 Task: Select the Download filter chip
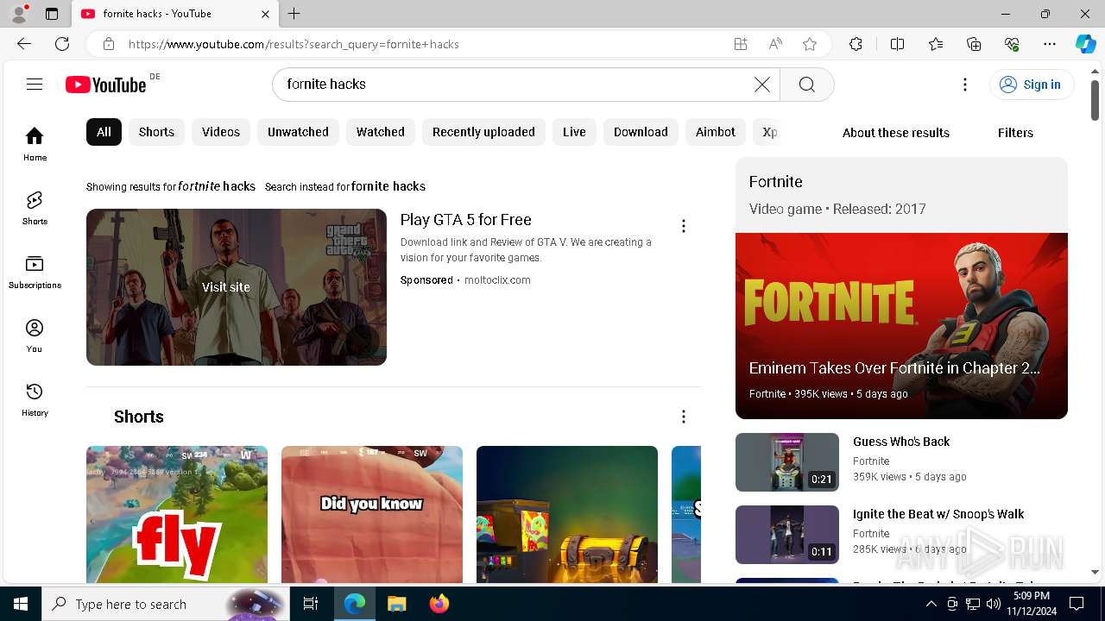tap(641, 132)
